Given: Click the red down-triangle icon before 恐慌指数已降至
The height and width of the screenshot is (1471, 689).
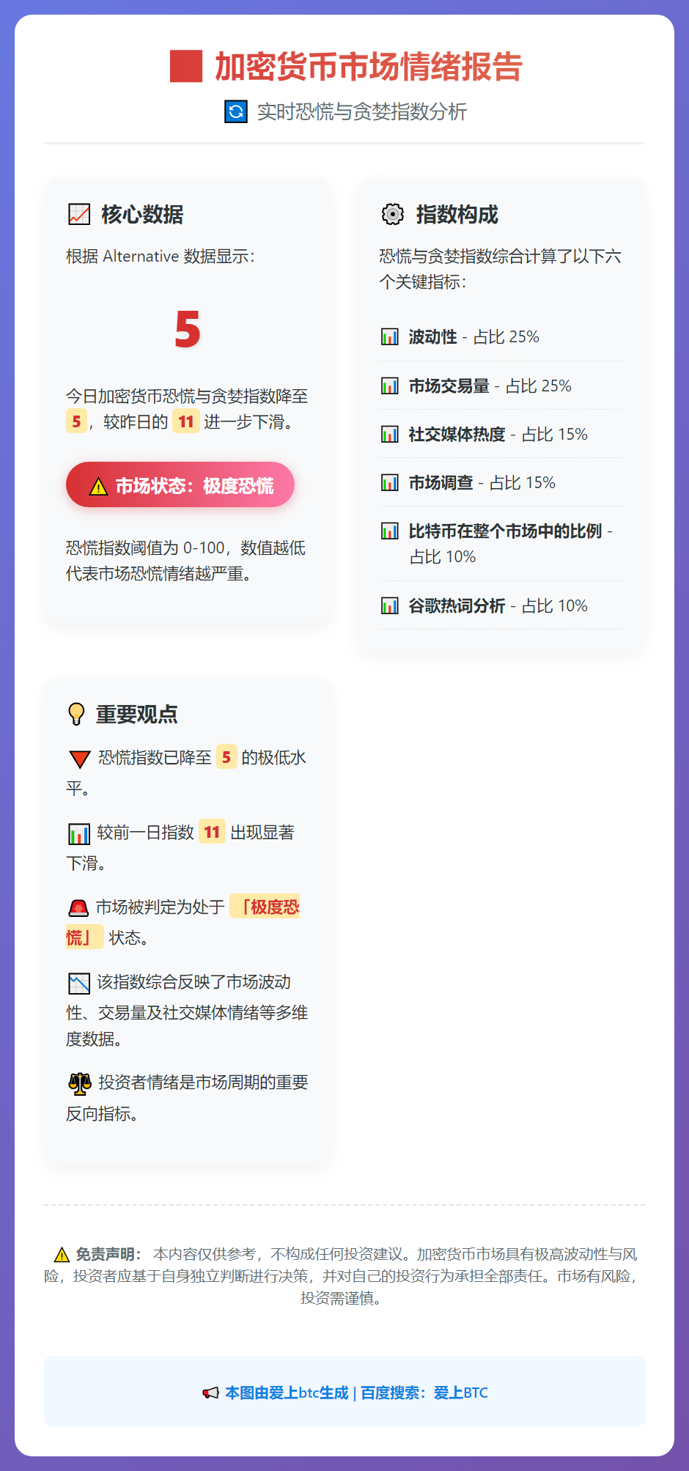Looking at the screenshot, I should pyautogui.click(x=79, y=759).
